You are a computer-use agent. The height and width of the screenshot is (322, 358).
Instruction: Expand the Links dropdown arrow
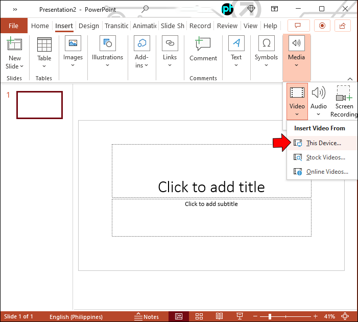[170, 65]
